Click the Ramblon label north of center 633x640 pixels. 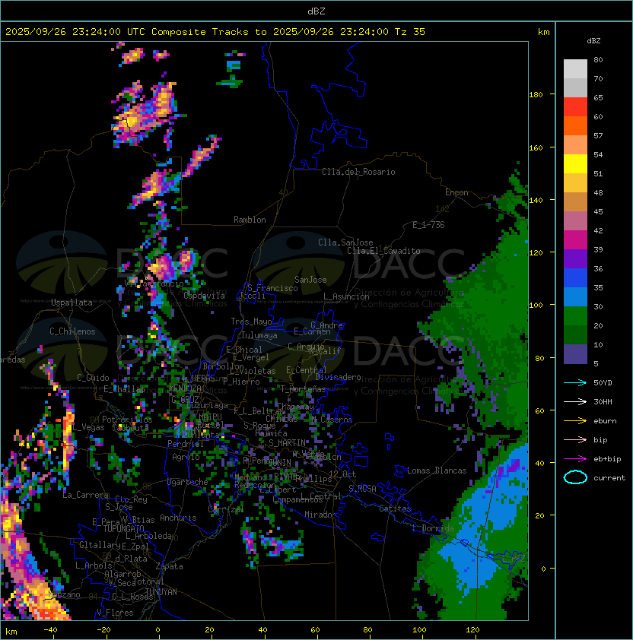(x=250, y=220)
